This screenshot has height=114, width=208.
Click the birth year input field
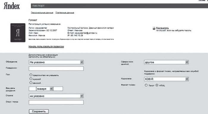point(58,89)
